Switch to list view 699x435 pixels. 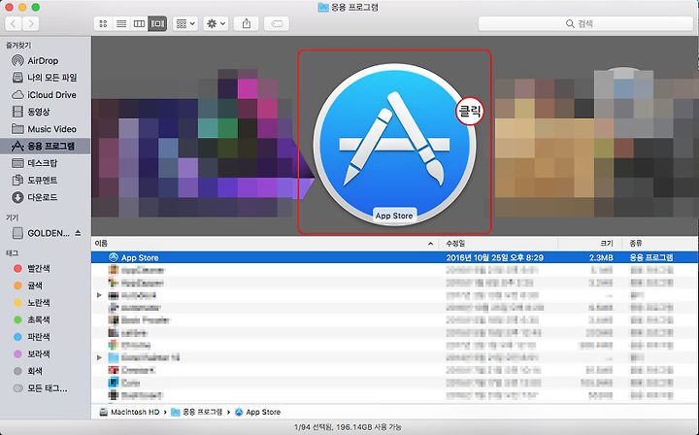pos(121,23)
